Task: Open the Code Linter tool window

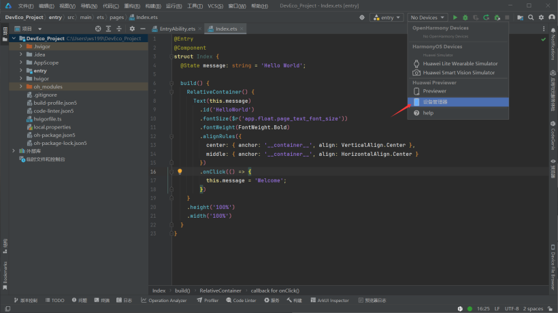Action: [242, 301]
